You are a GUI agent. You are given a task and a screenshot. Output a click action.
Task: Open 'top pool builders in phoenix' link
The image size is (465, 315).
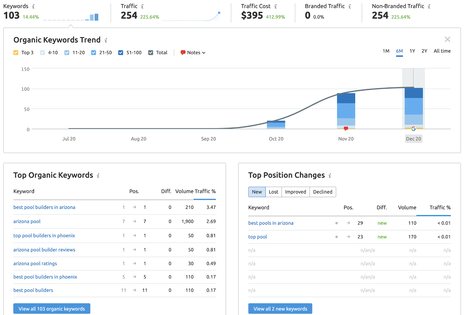point(44,236)
